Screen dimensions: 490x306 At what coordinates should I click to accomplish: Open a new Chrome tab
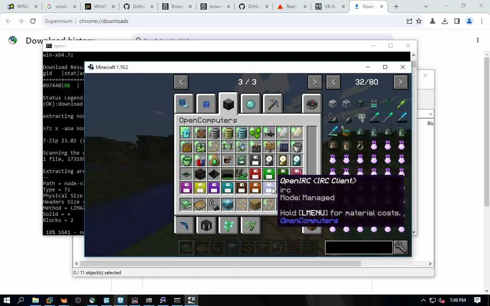click(396, 7)
